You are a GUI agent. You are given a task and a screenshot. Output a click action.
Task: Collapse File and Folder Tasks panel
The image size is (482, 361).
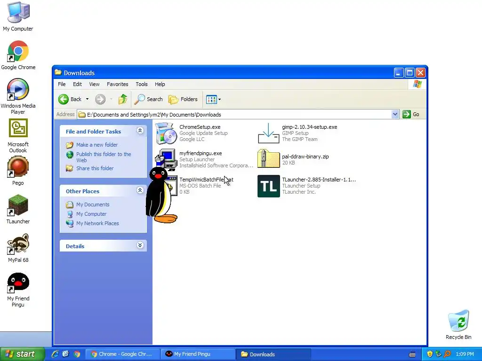[140, 131]
